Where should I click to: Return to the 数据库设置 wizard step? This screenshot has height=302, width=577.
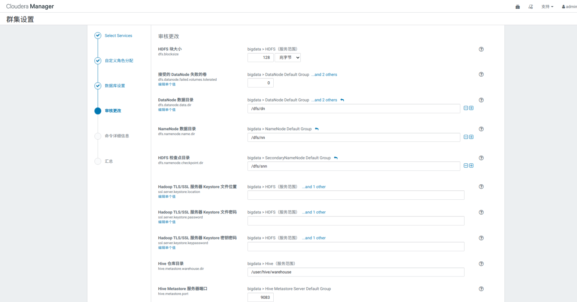tap(115, 86)
